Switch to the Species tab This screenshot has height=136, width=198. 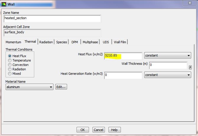click(x=61, y=42)
